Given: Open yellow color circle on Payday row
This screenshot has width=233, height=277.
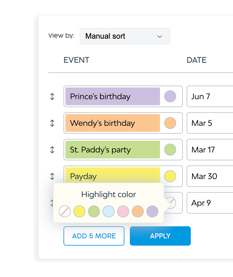Looking at the screenshot, I should (x=170, y=177).
